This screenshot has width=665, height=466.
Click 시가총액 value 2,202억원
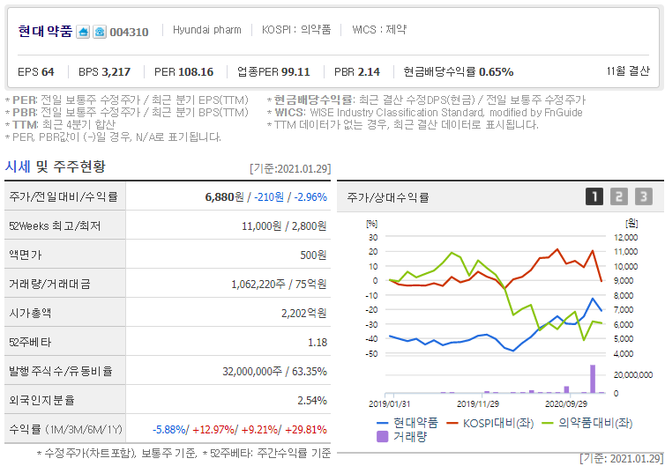tap(304, 314)
